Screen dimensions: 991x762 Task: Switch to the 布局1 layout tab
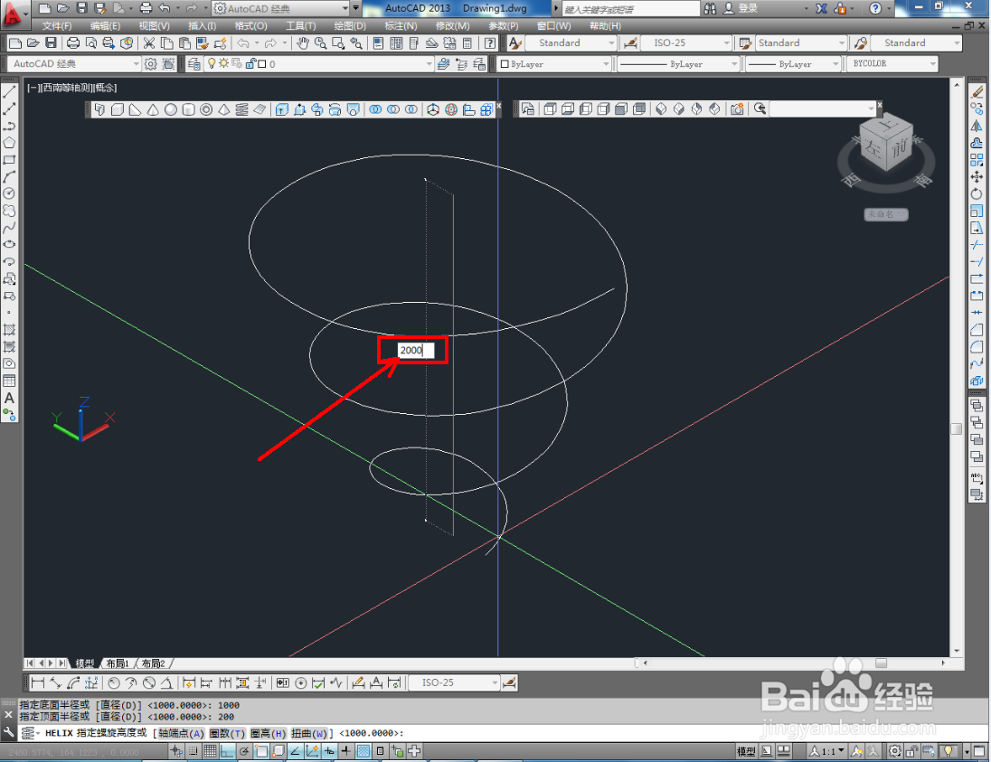click(118, 663)
